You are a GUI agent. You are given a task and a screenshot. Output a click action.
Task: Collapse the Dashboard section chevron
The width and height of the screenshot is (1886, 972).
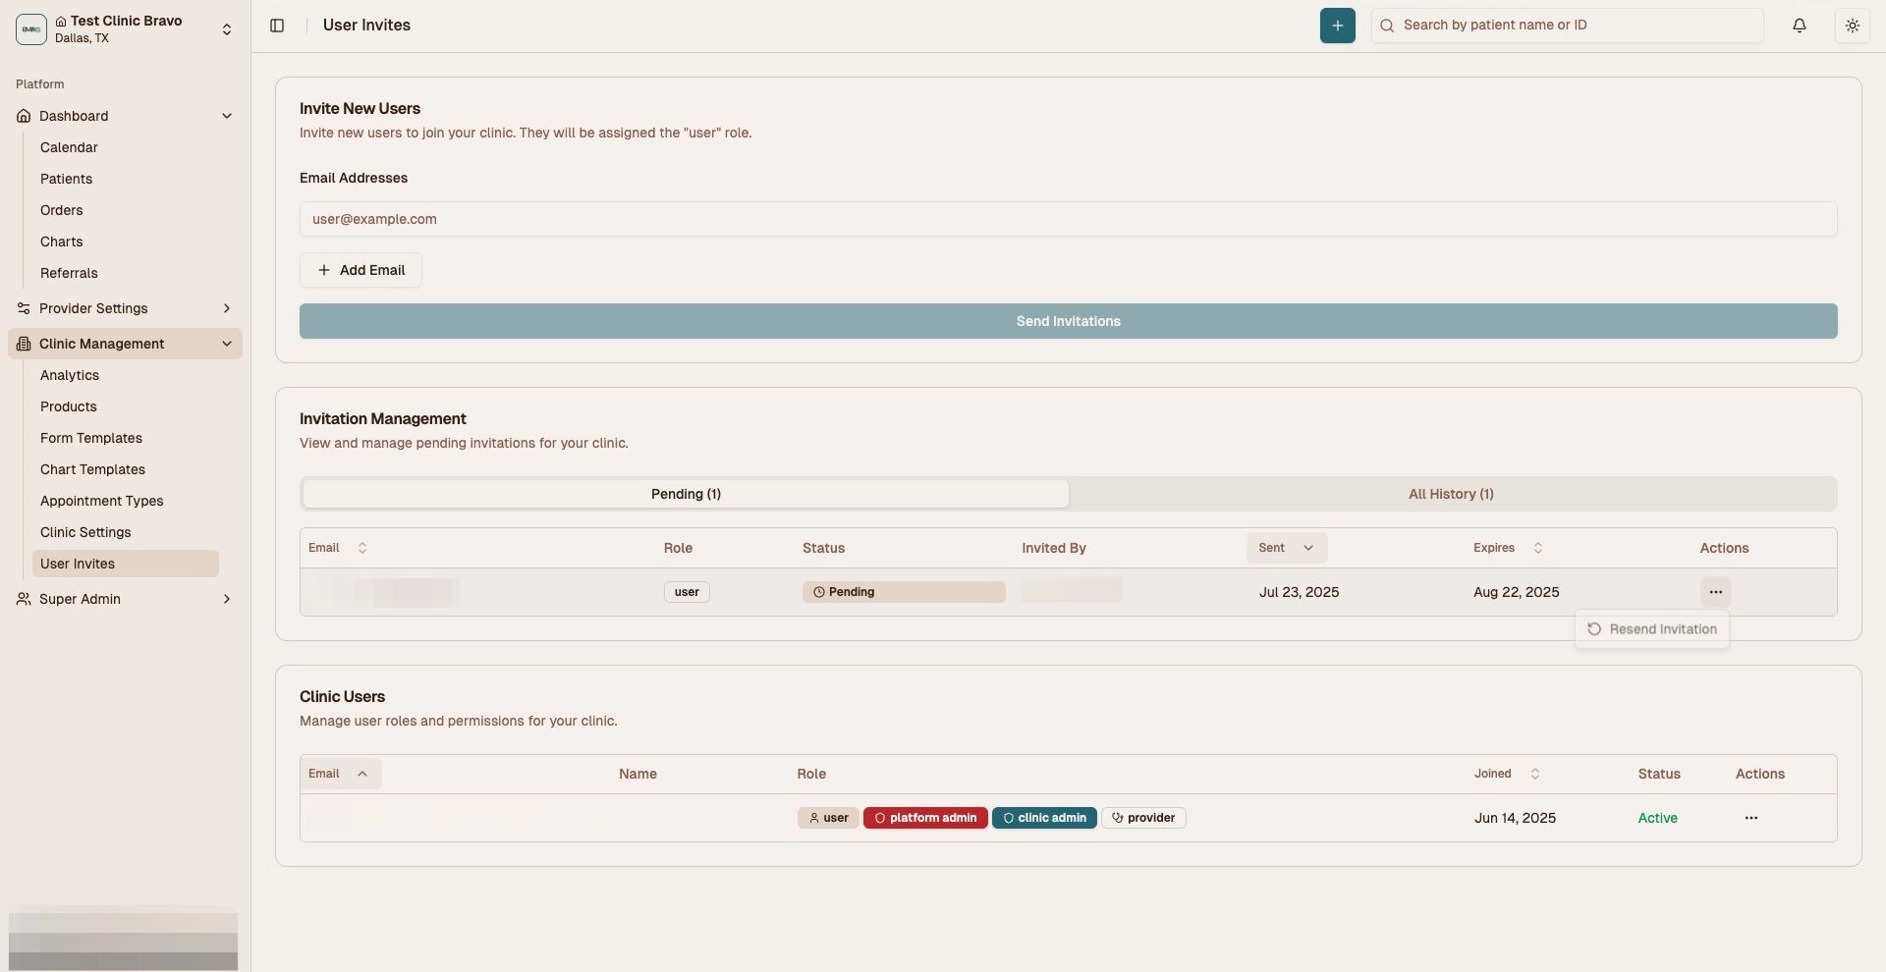coord(227,116)
